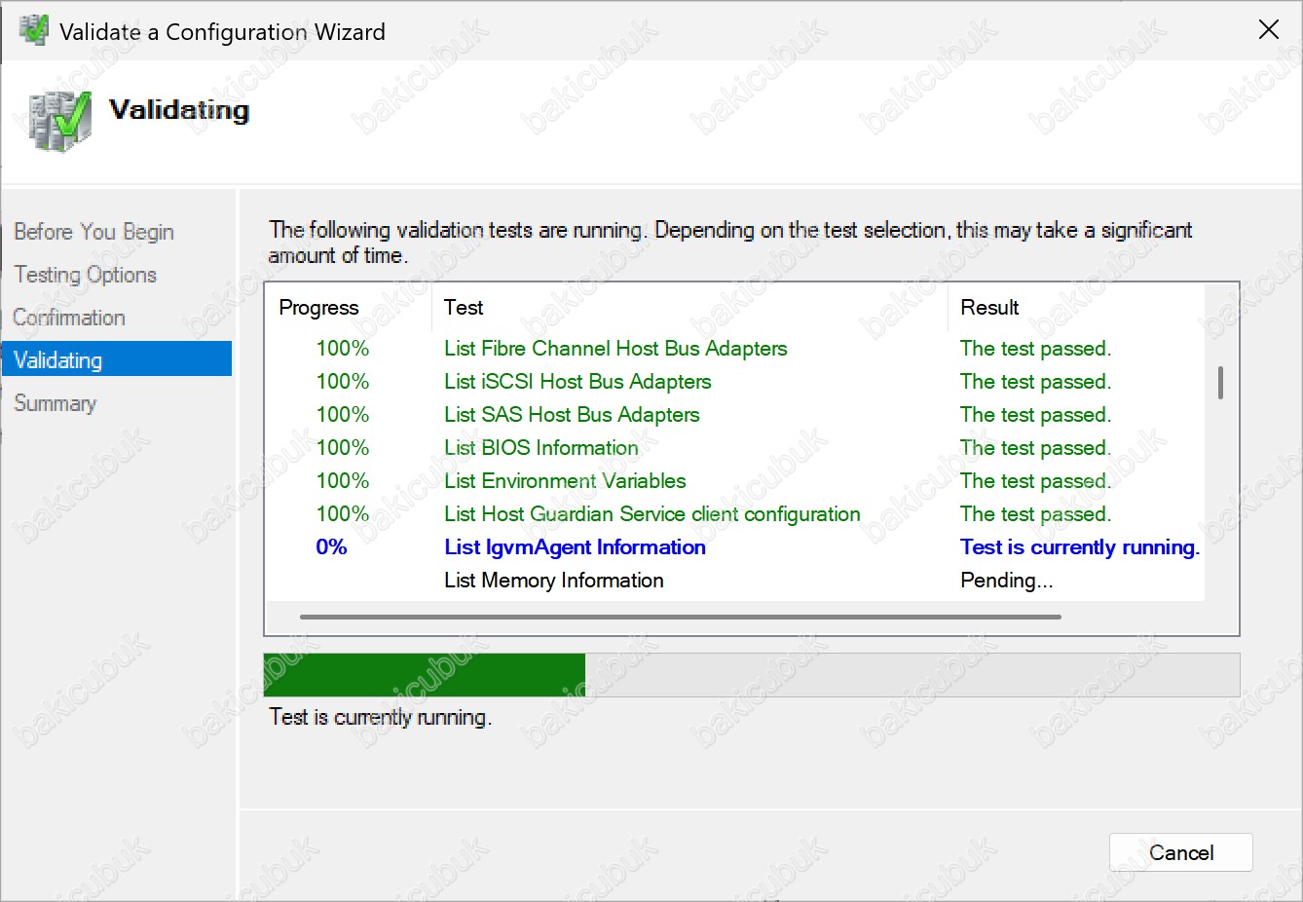Jump to the Summary step
The image size is (1303, 902).
pos(55,403)
